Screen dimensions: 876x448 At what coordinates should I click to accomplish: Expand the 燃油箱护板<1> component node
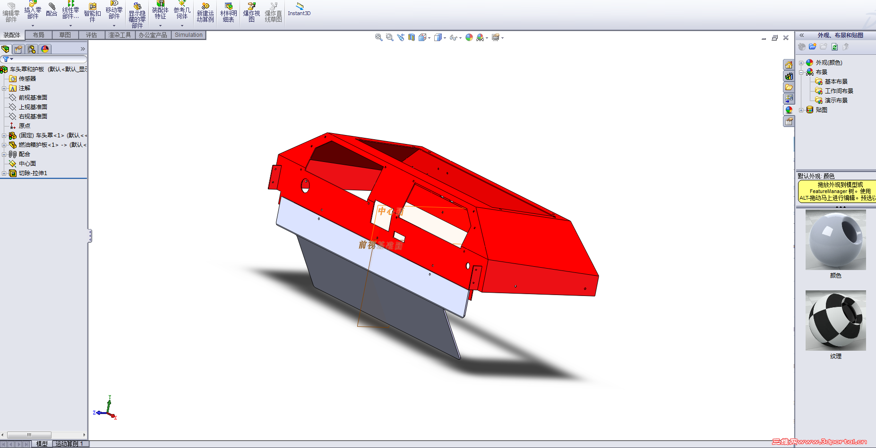(x=4, y=145)
